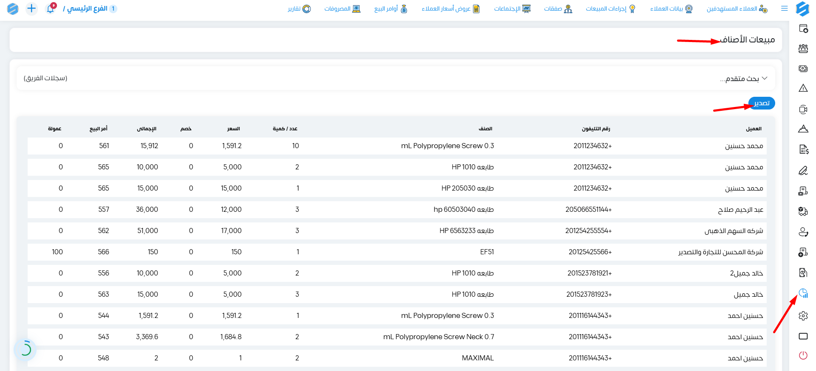This screenshot has height=371, width=816.
Task: Sort by خصم column header
Action: (x=186, y=129)
